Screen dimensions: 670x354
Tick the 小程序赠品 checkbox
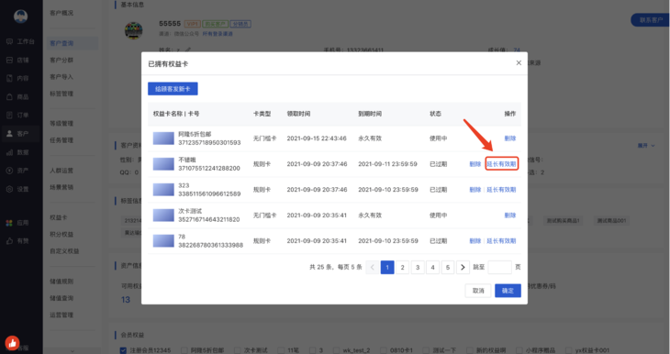519,350
